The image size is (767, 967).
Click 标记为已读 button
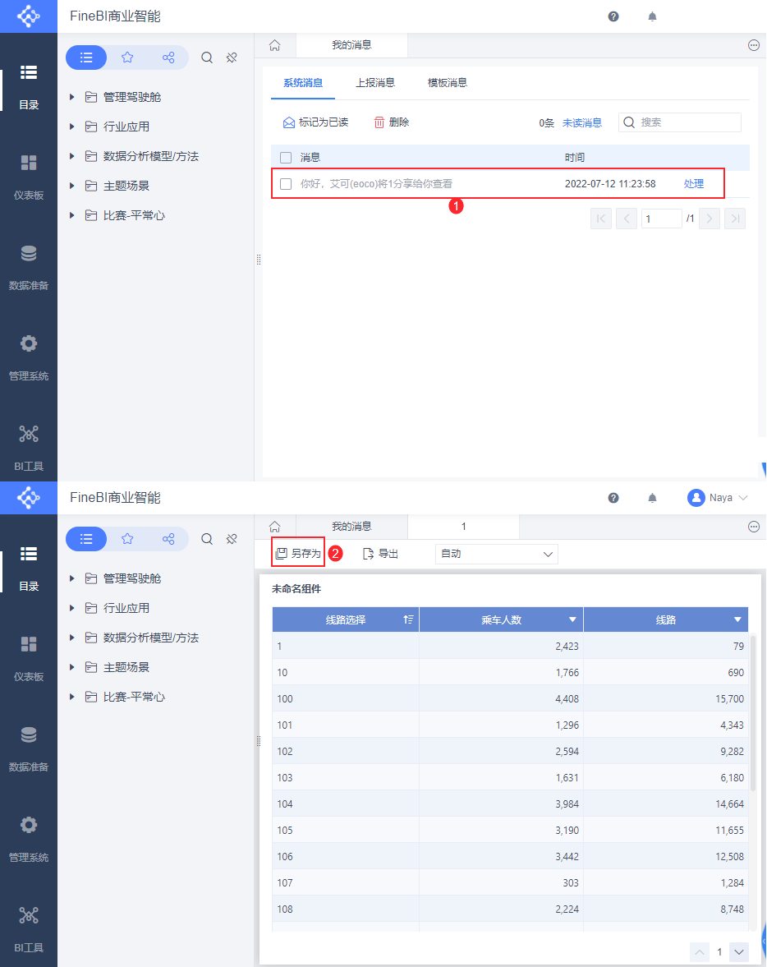tap(315, 122)
